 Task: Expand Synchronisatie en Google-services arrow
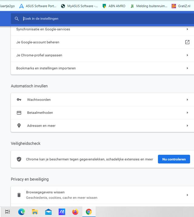click(187, 29)
